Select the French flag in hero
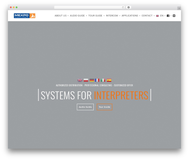This screenshot has height=160, width=189. (x=97, y=80)
